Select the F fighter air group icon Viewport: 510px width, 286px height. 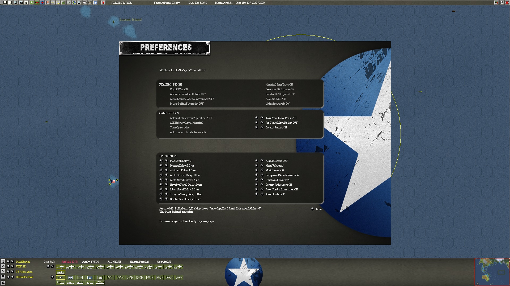click(61, 267)
